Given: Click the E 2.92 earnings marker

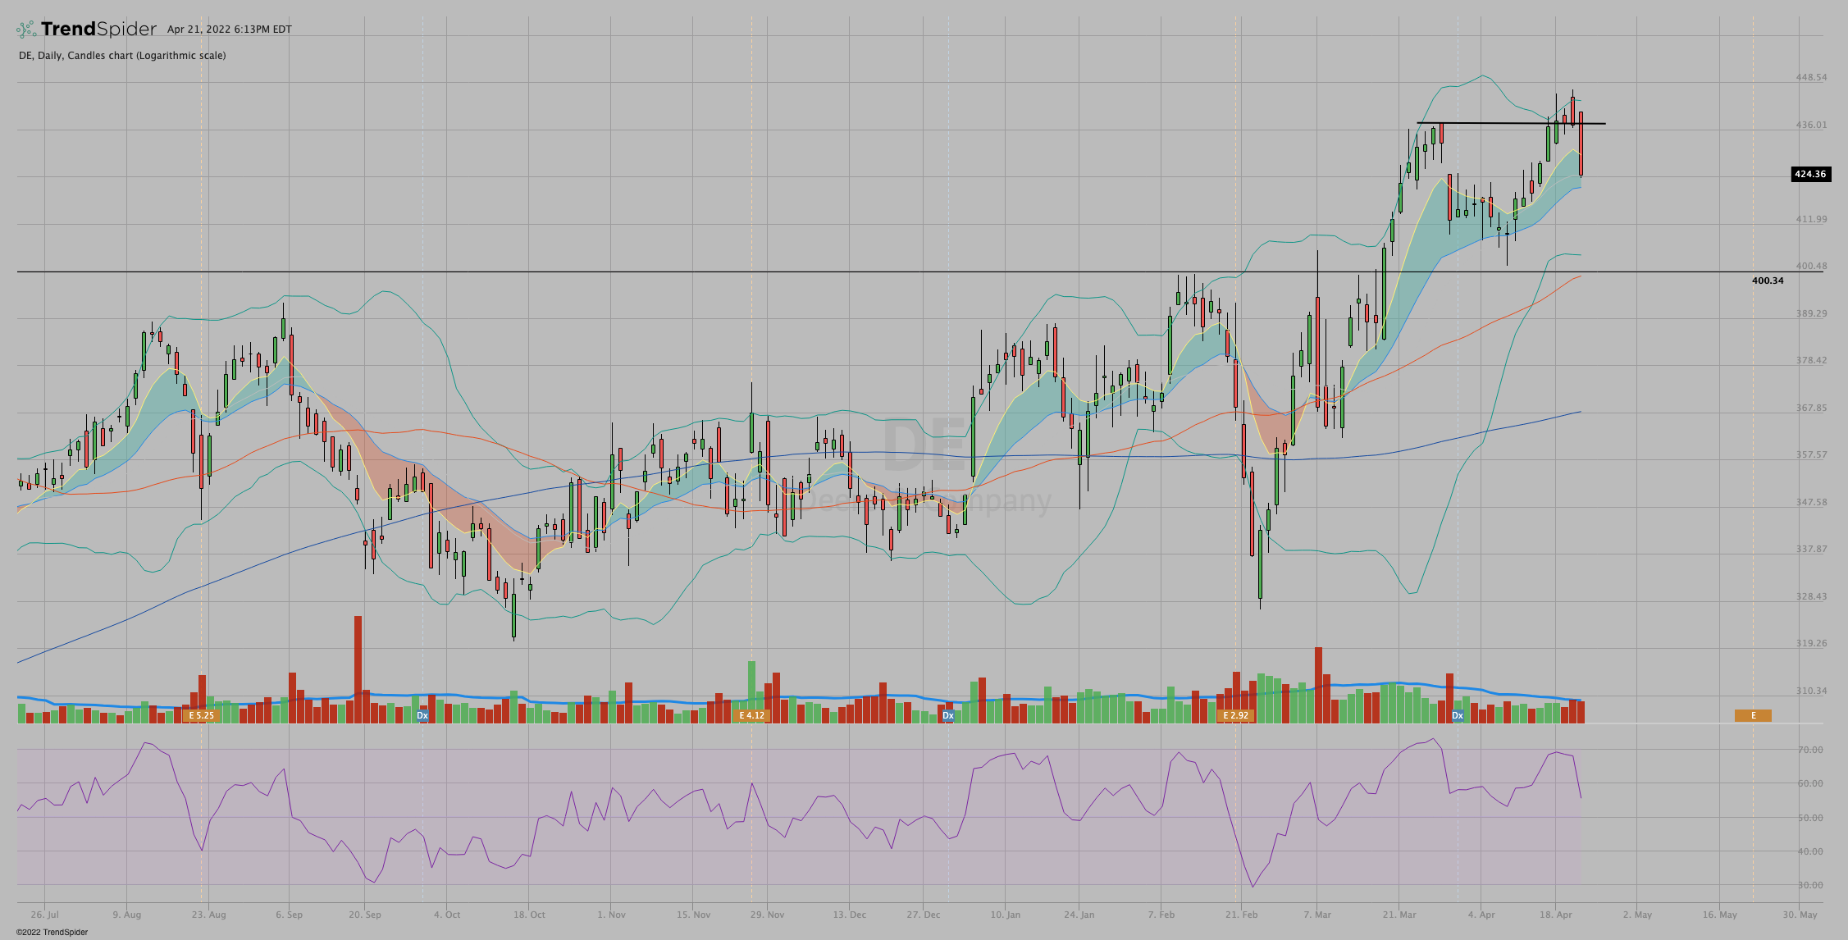Looking at the screenshot, I should click(1235, 715).
